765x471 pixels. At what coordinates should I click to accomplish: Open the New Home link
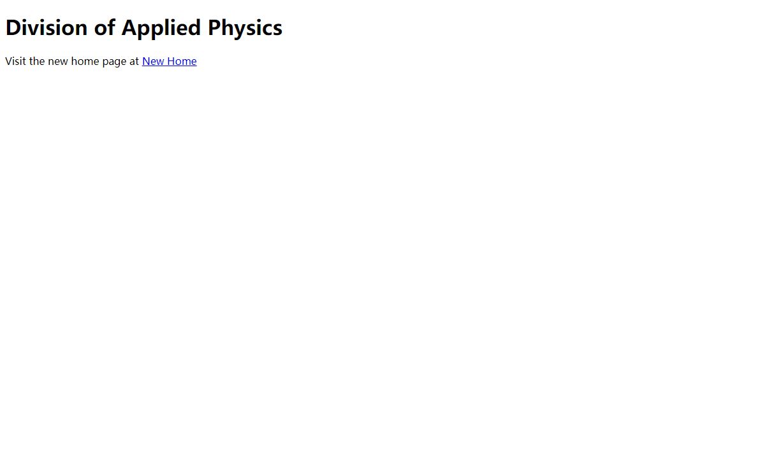[x=169, y=61]
